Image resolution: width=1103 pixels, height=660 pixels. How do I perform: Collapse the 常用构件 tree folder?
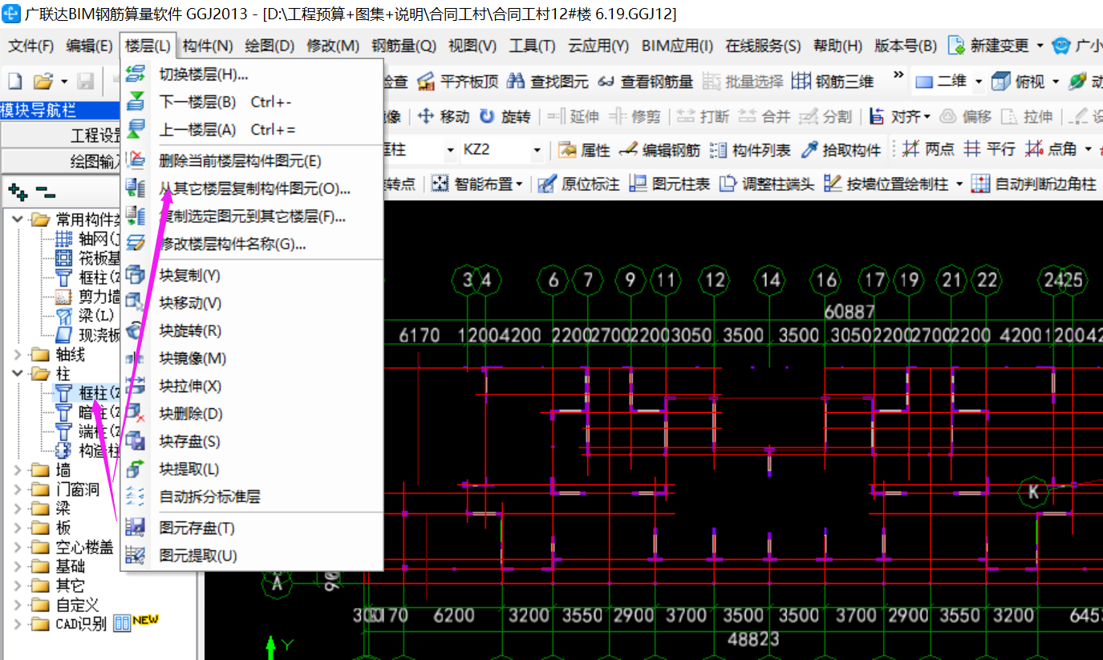pyautogui.click(x=18, y=219)
